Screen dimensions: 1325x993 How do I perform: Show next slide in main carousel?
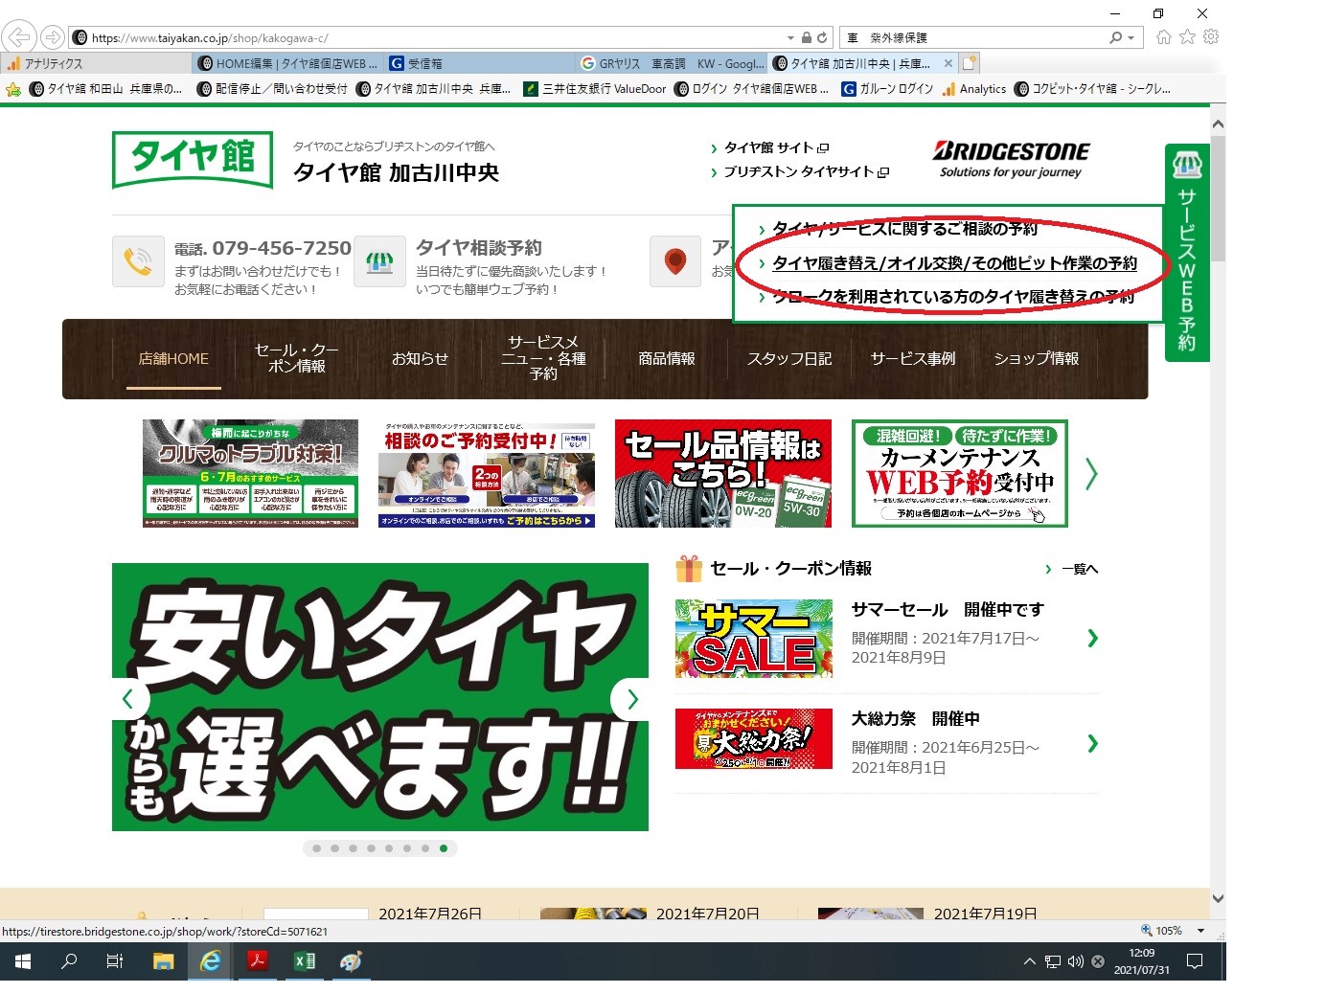pyautogui.click(x=631, y=699)
